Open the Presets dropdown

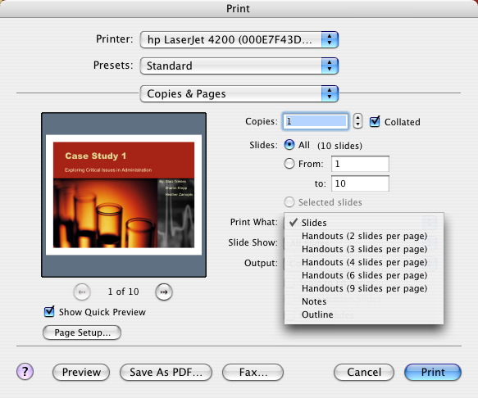tap(239, 66)
